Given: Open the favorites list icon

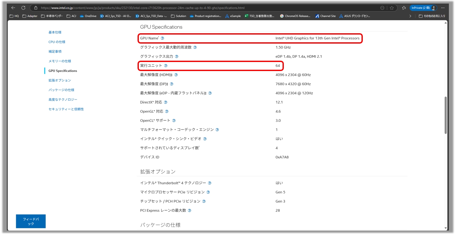Looking at the screenshot, I should click(x=404, y=8).
